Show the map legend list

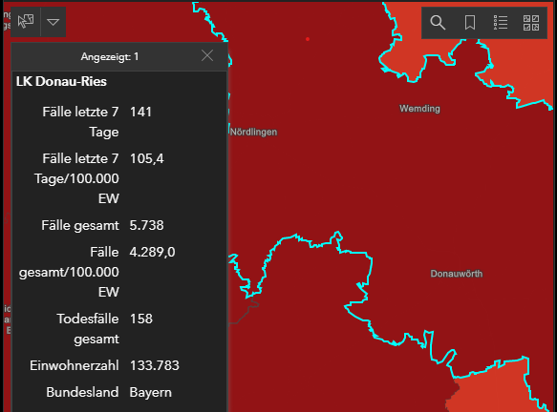[x=501, y=23]
